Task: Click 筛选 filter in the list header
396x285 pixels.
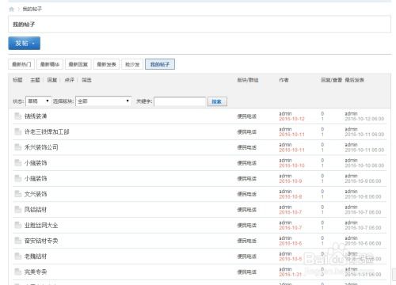Action: (x=86, y=80)
